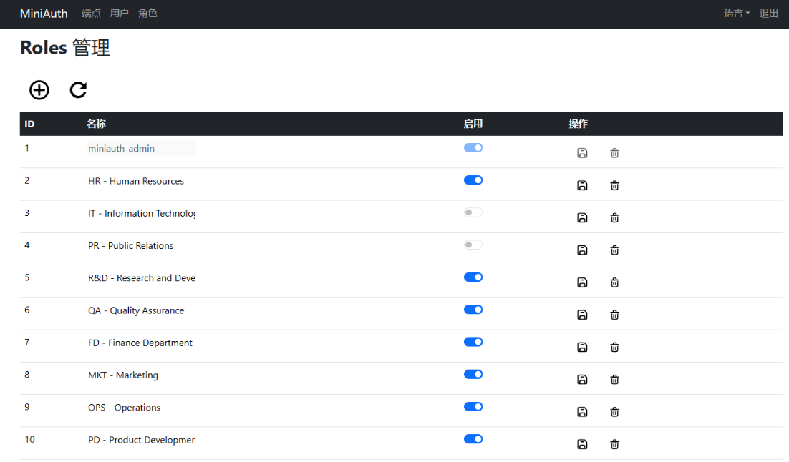Edit the PD - Product Development name field
Screen dimensions: 789x462
point(141,440)
